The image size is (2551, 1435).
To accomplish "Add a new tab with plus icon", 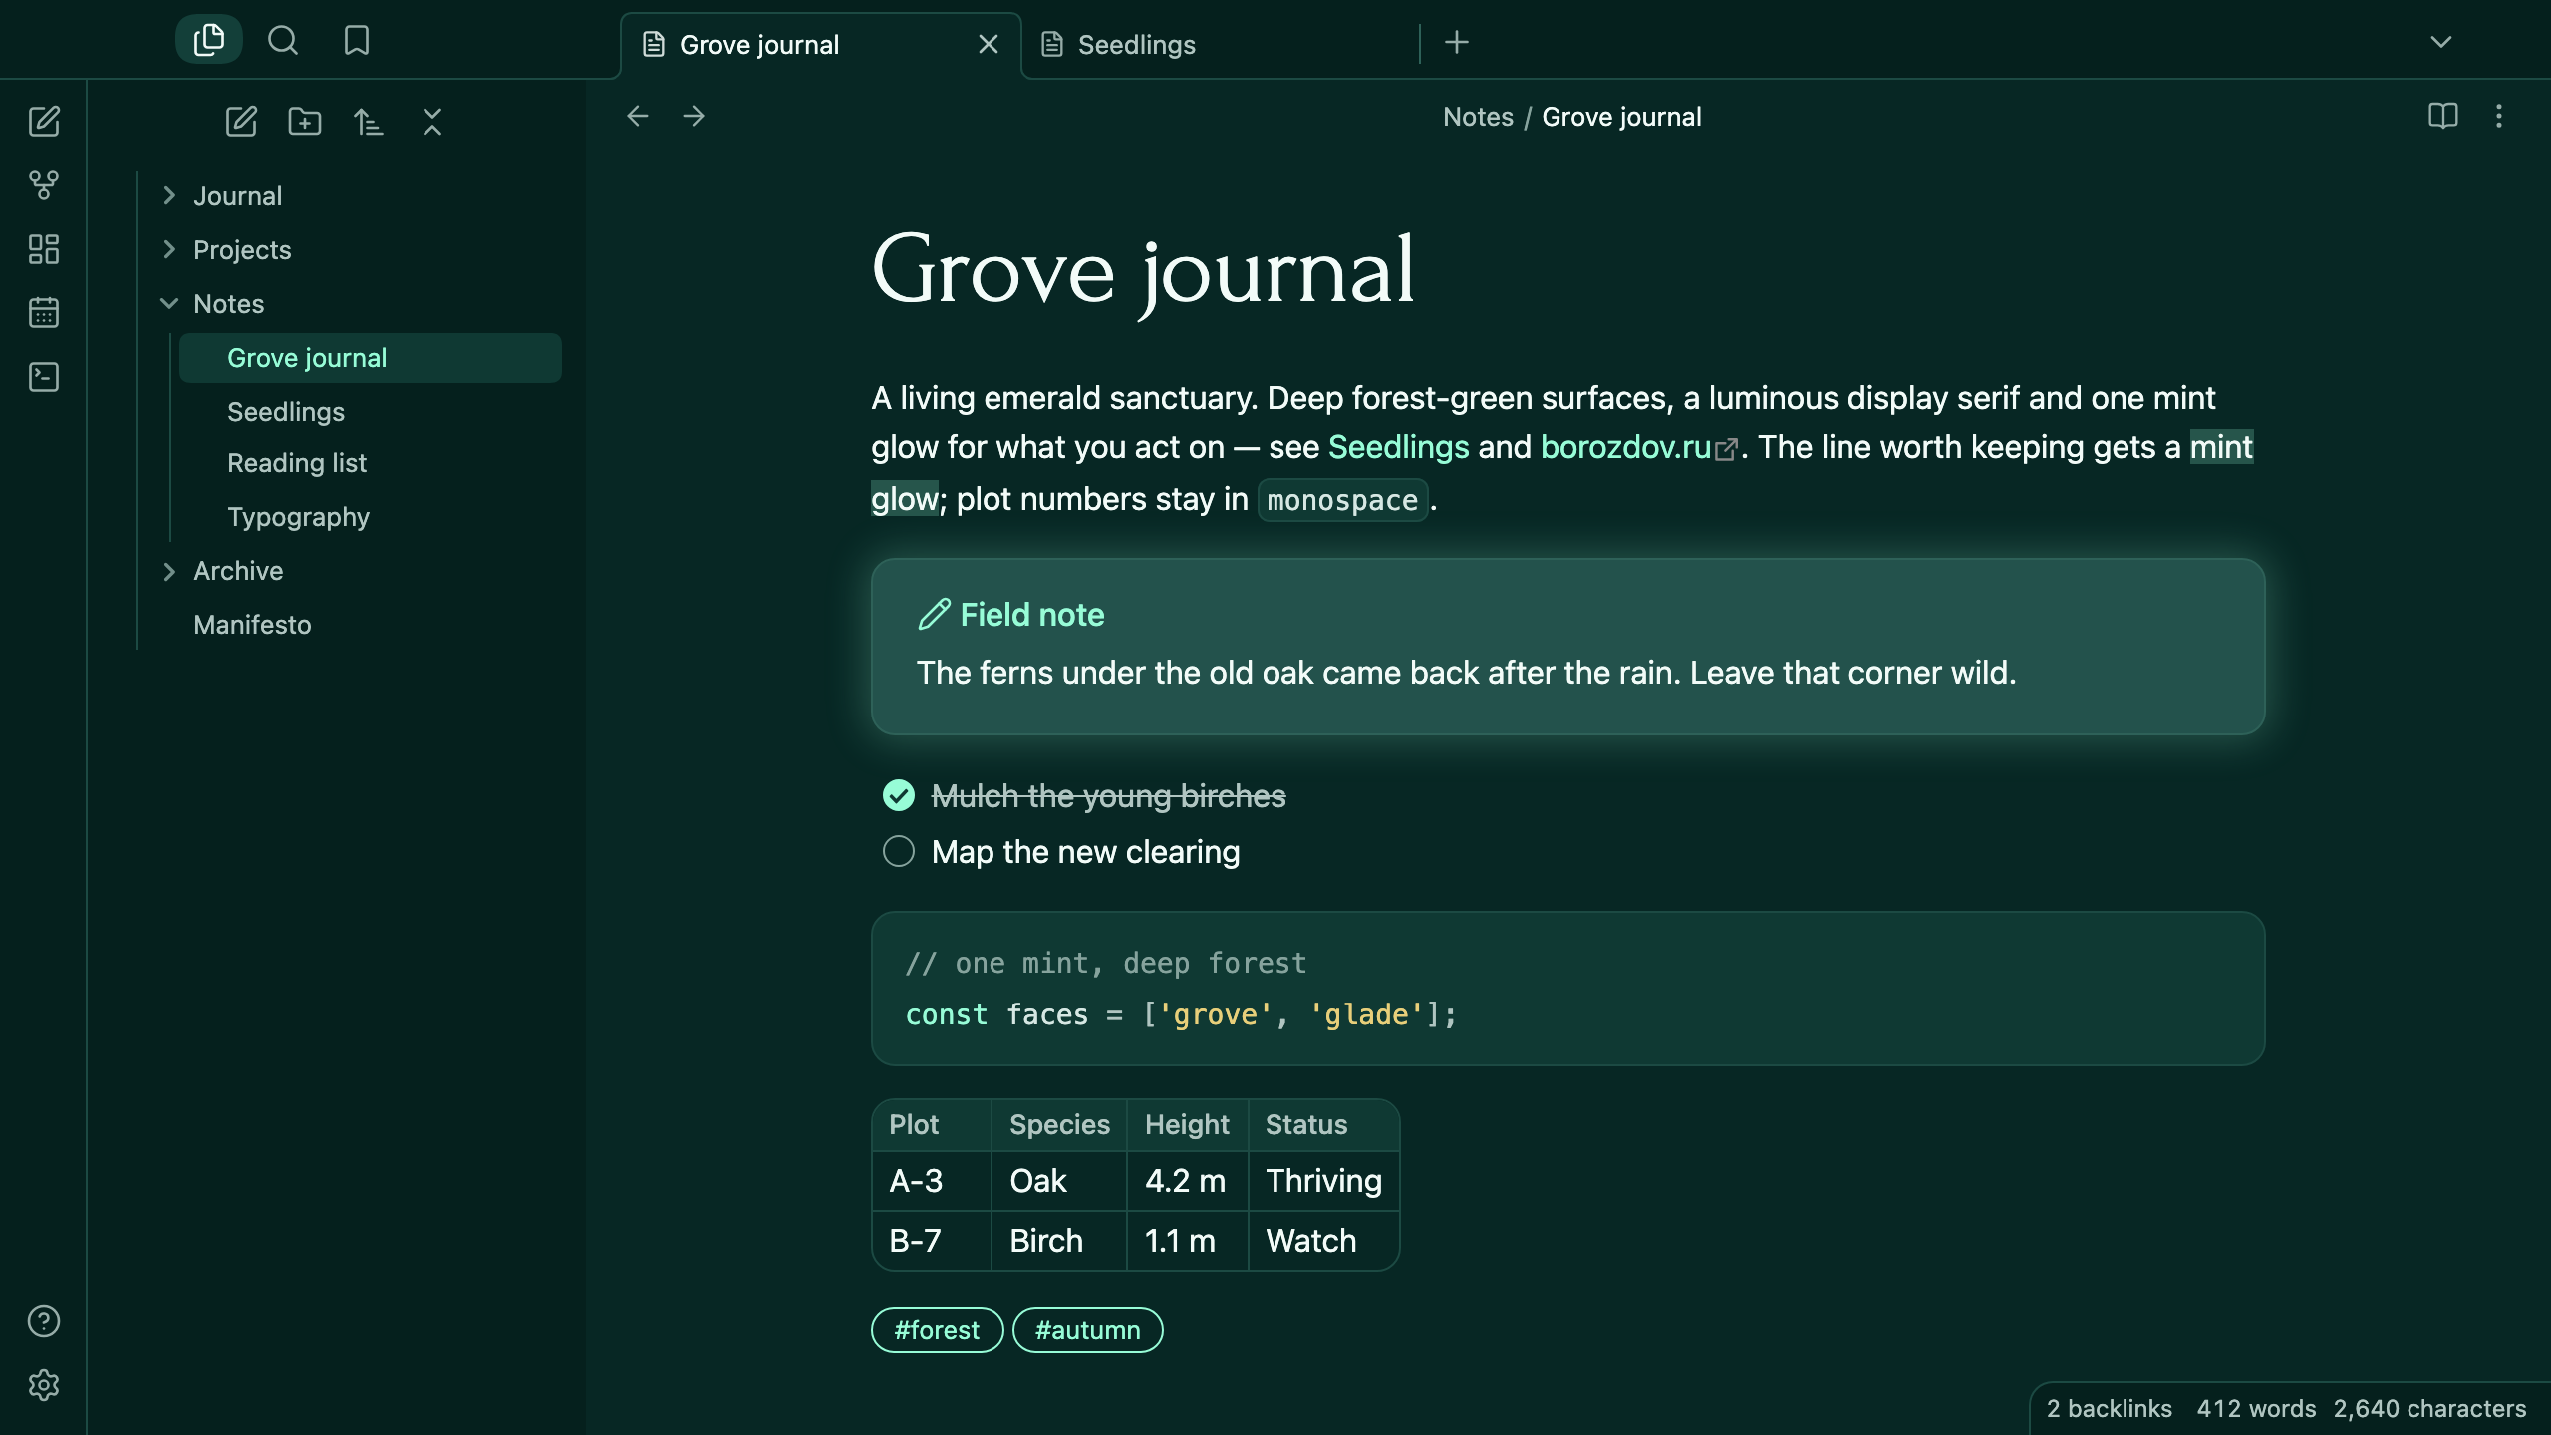I will pos(1457,42).
